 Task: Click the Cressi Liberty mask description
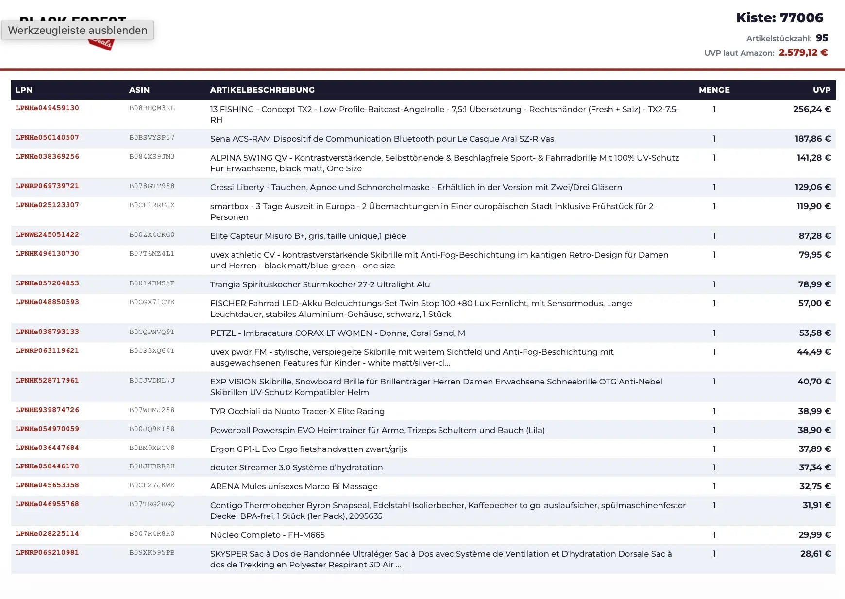pos(416,187)
